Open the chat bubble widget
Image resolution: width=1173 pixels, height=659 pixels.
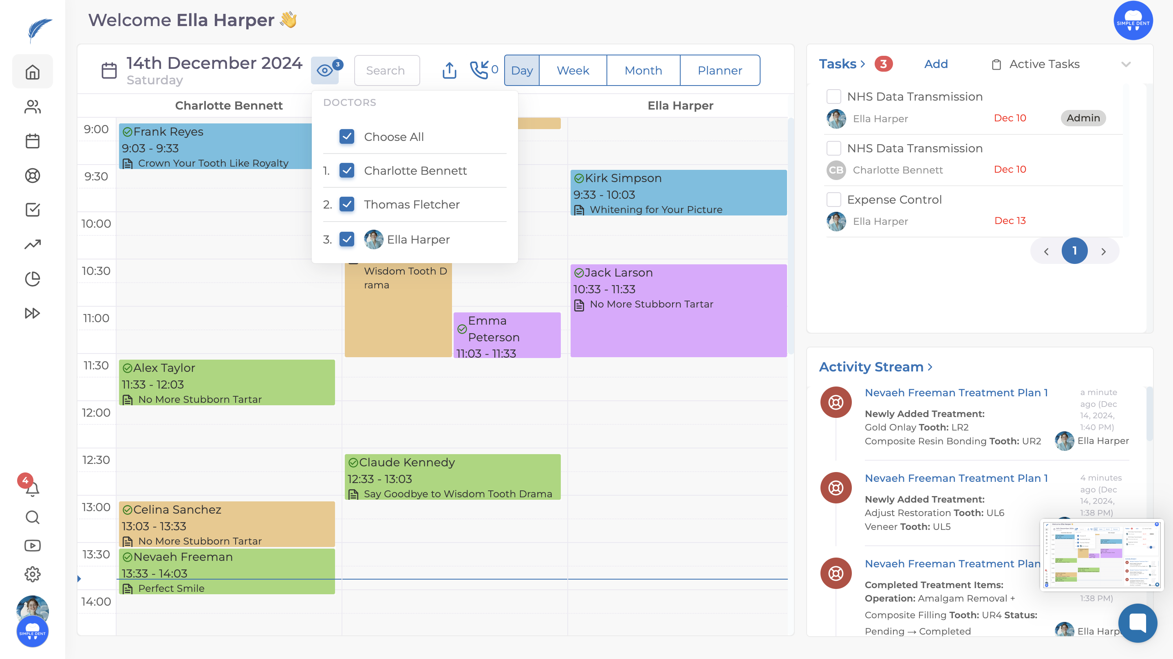(x=1137, y=623)
